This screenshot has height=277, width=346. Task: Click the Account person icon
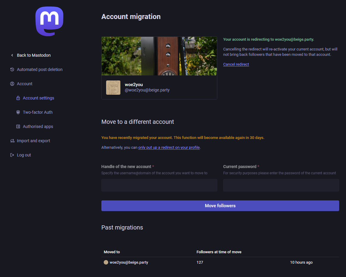click(12, 84)
